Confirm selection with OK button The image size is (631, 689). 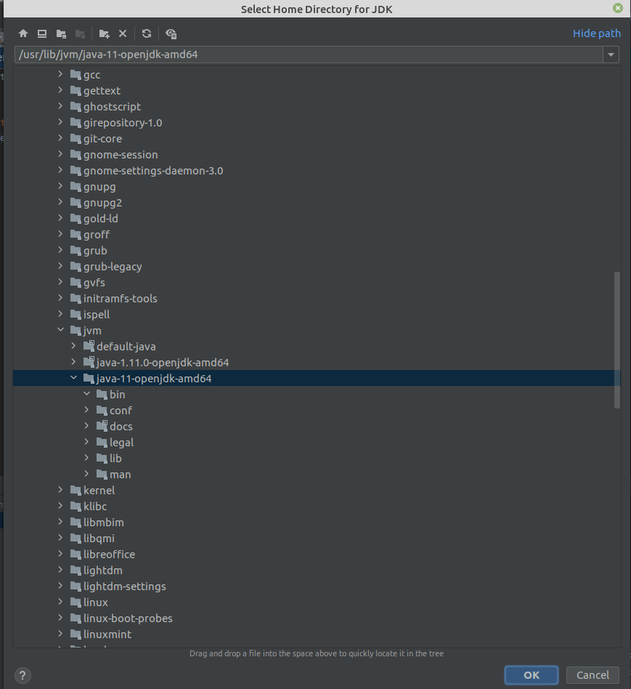coord(531,674)
